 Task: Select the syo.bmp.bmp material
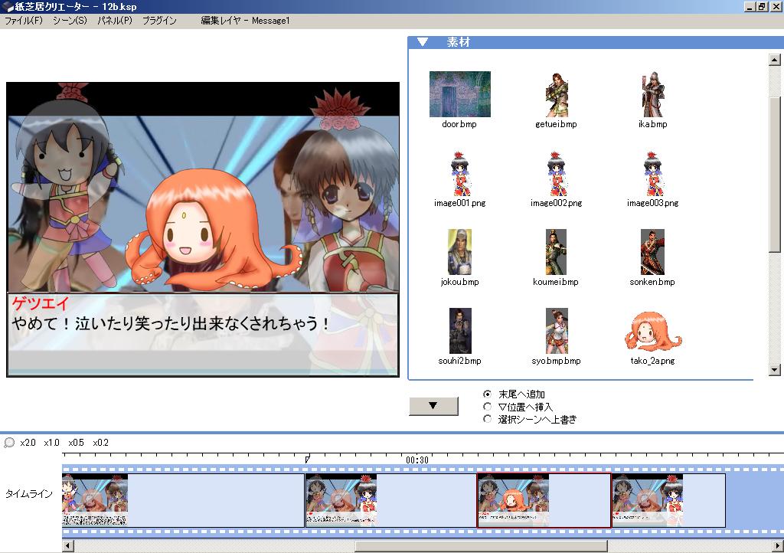click(557, 331)
